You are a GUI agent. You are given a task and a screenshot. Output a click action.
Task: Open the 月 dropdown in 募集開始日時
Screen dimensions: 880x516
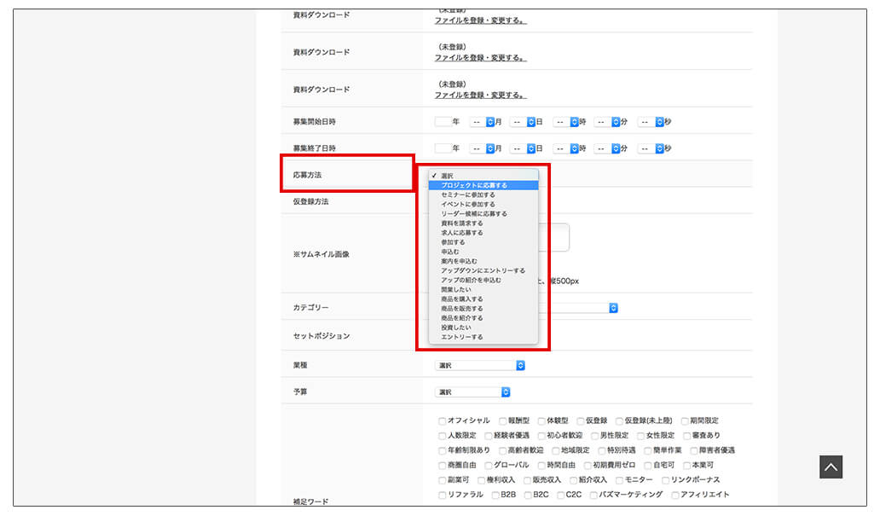pos(483,121)
